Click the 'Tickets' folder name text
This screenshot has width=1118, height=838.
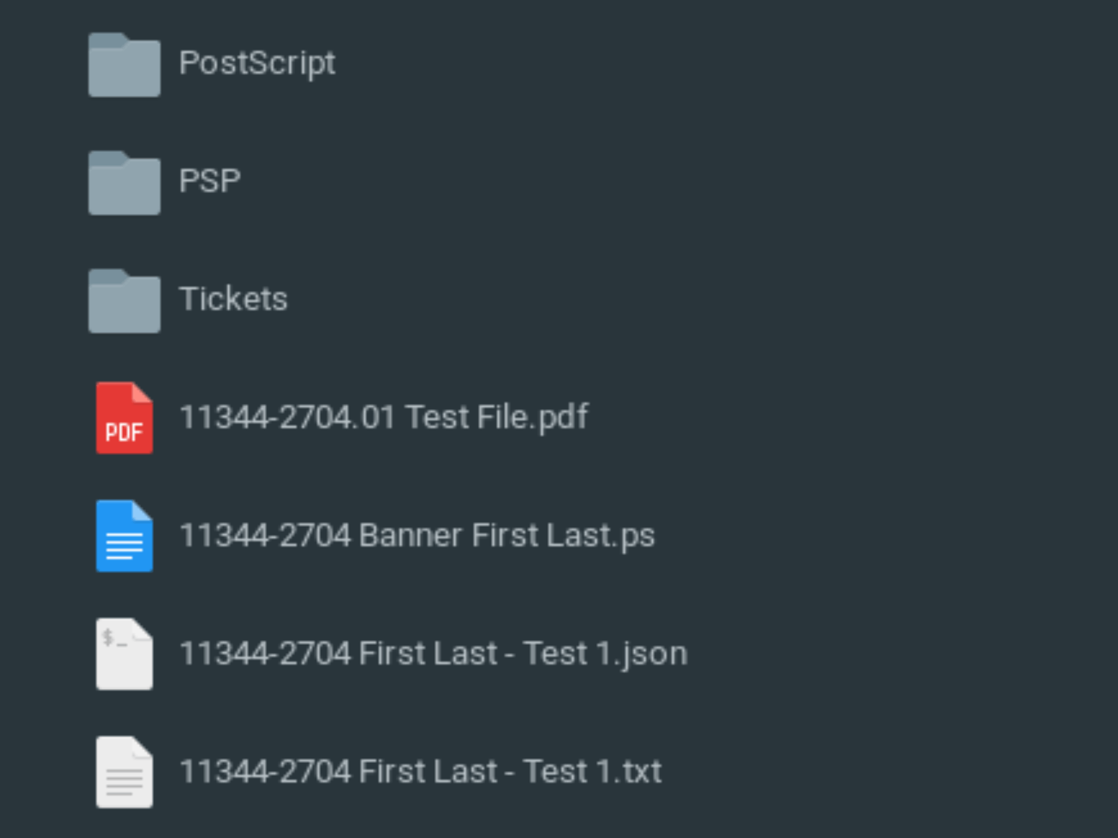233,299
